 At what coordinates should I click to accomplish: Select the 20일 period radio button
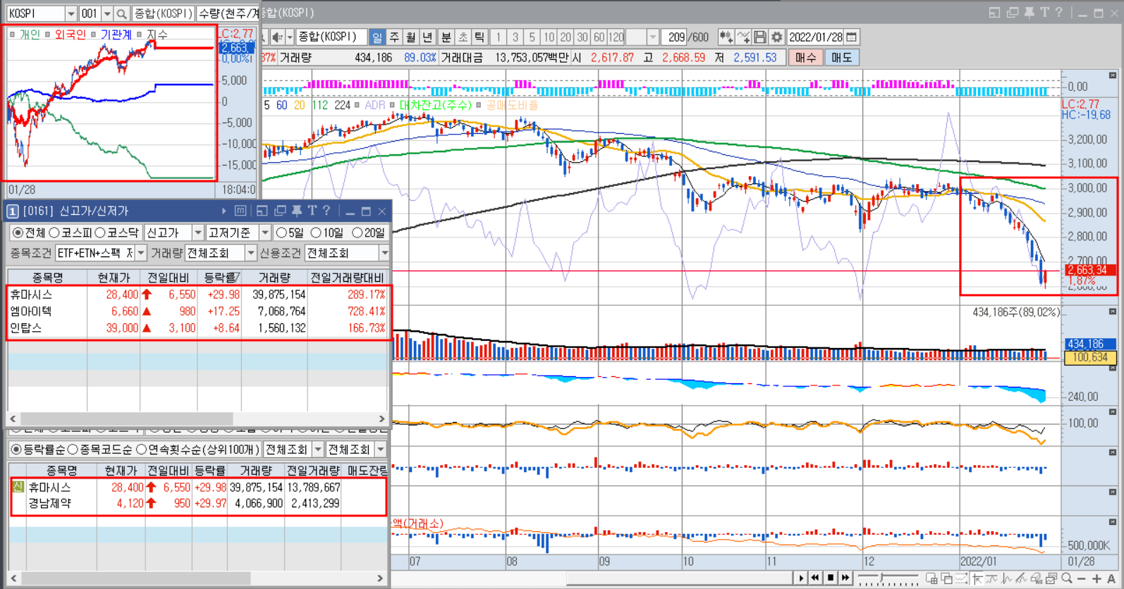tap(357, 232)
